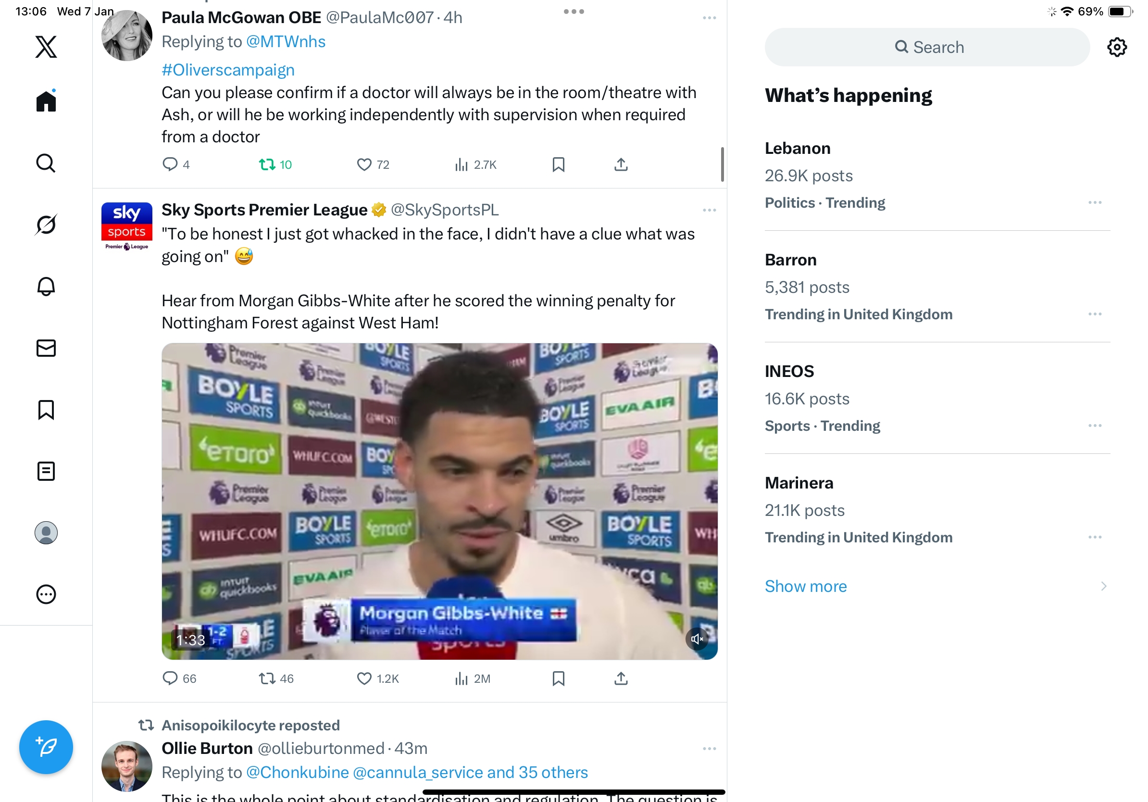Click the compose new post button
Image resolution: width=1148 pixels, height=802 pixels.
46,747
